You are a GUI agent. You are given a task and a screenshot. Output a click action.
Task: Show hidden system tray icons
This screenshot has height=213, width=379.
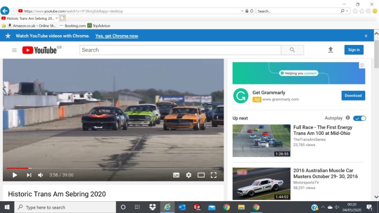pos(323,207)
